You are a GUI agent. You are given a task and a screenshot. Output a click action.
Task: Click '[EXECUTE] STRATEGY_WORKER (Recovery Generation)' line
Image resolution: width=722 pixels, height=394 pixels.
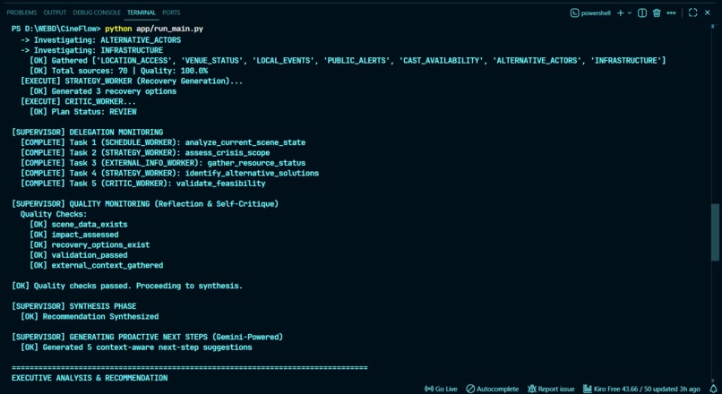pyautogui.click(x=132, y=81)
